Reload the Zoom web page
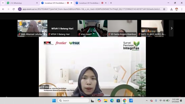Image resolution: width=185 pixels, height=104 pixels. [13, 9]
